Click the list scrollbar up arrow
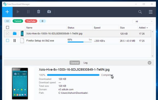 pyautogui.click(x=152, y=32)
